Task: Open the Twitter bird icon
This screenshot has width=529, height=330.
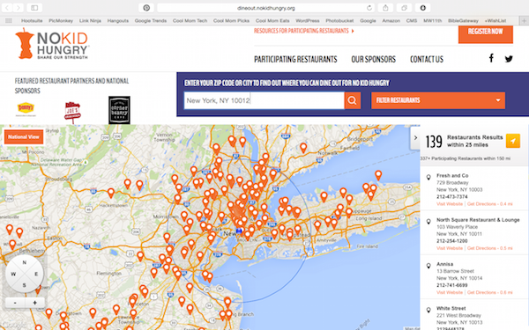Action: pyautogui.click(x=509, y=59)
